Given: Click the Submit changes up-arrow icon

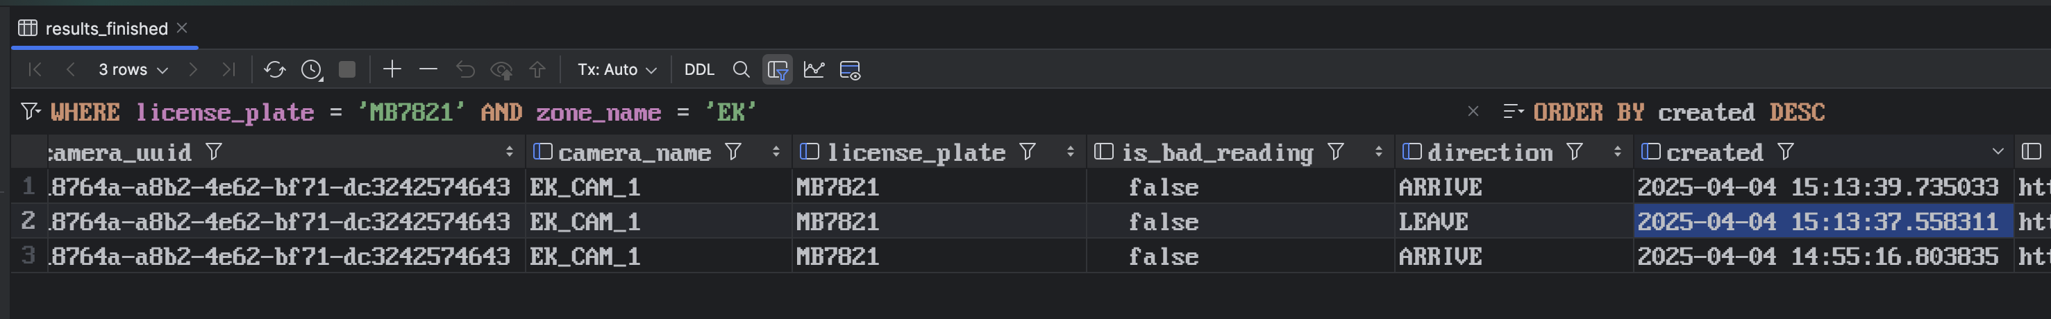Looking at the screenshot, I should [x=537, y=70].
